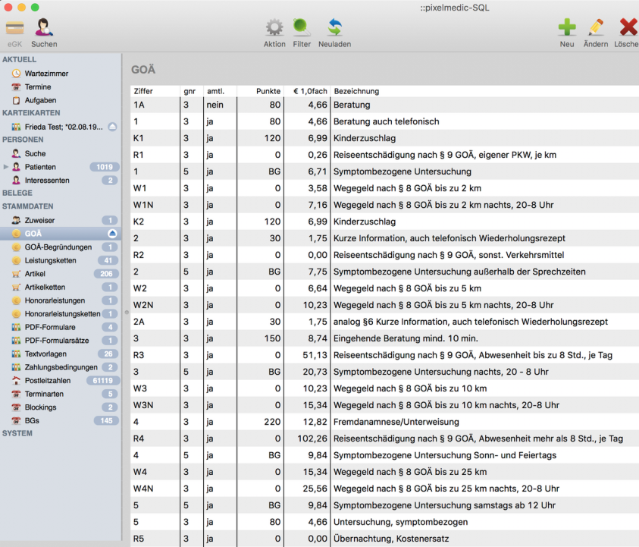Open Artikelketten in the sidebar
The height and width of the screenshot is (547, 639).
45,288
